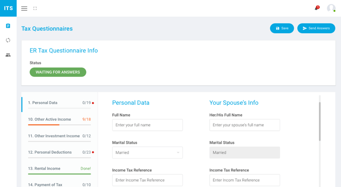
Task: Click the fullscreen expand icon
Action: [35, 8]
